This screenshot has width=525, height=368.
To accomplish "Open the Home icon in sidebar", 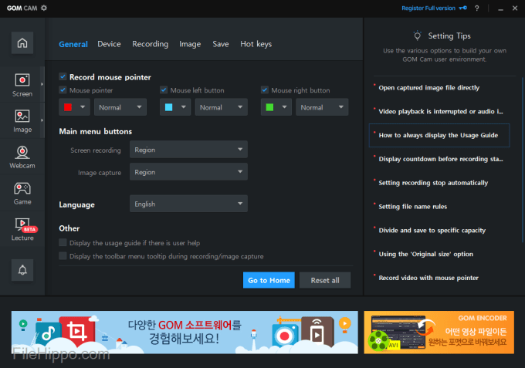I will [x=22, y=43].
